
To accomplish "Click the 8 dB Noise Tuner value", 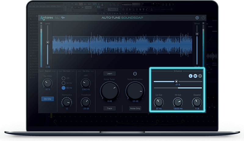I will pos(109,101).
